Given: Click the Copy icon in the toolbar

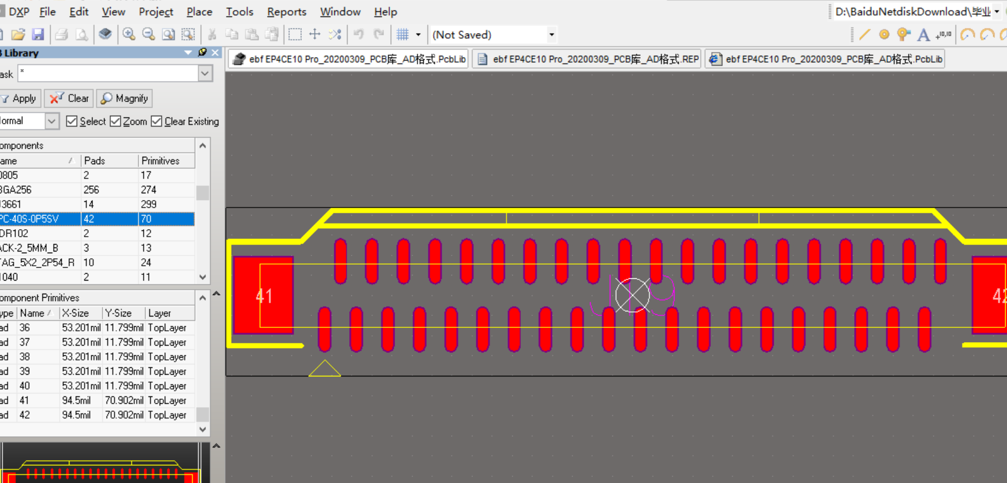Looking at the screenshot, I should click(232, 35).
